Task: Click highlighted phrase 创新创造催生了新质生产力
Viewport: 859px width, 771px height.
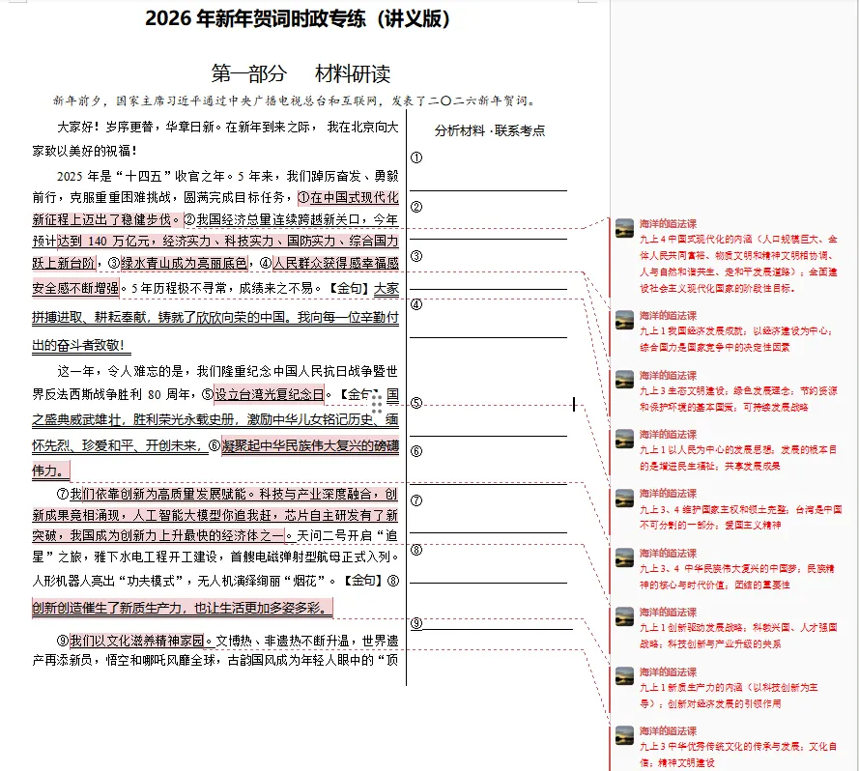Action: click(106, 608)
